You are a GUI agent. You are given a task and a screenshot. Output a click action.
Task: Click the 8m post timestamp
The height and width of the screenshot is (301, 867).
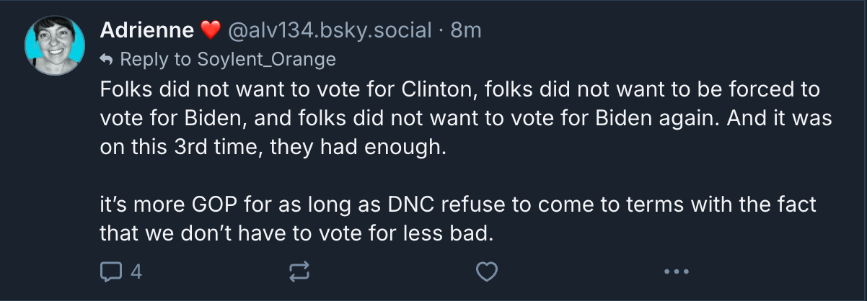click(466, 30)
